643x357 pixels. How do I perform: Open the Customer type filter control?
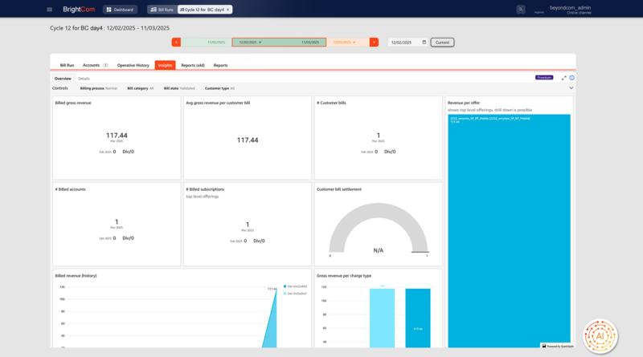pyautogui.click(x=219, y=88)
